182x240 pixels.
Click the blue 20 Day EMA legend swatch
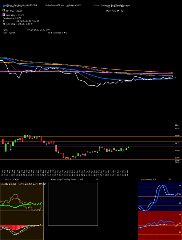pos(4,6)
